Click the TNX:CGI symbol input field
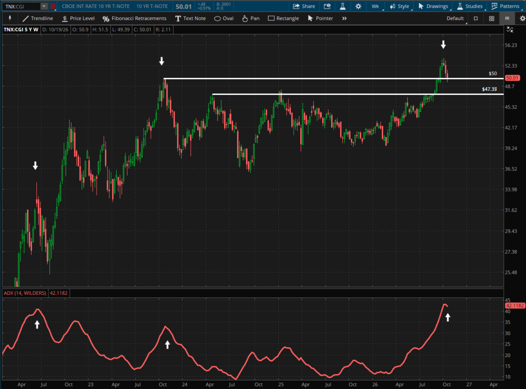Viewport: 526px width, 389px height. pyautogui.click(x=22, y=6)
